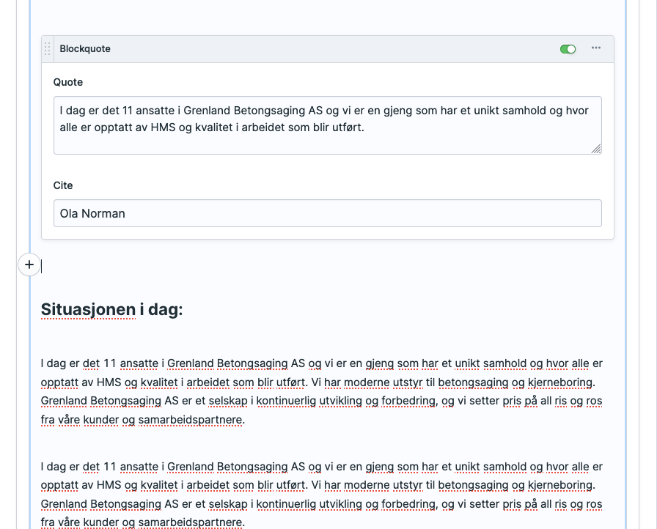Viewport: 657px width, 529px height.
Task: Collapse the block via the Blockquote title
Action: coord(85,49)
